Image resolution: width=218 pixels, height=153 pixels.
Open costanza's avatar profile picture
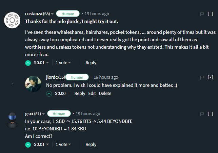click(x=12, y=21)
